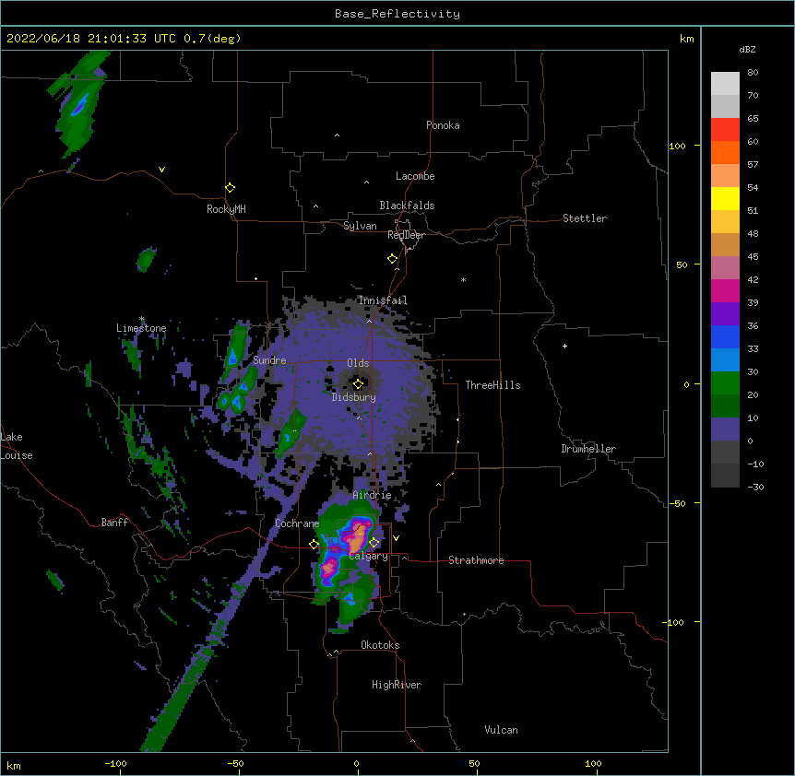Screen dimensions: 795x776
Task: Click the dBZ legend heading
Action: [747, 49]
